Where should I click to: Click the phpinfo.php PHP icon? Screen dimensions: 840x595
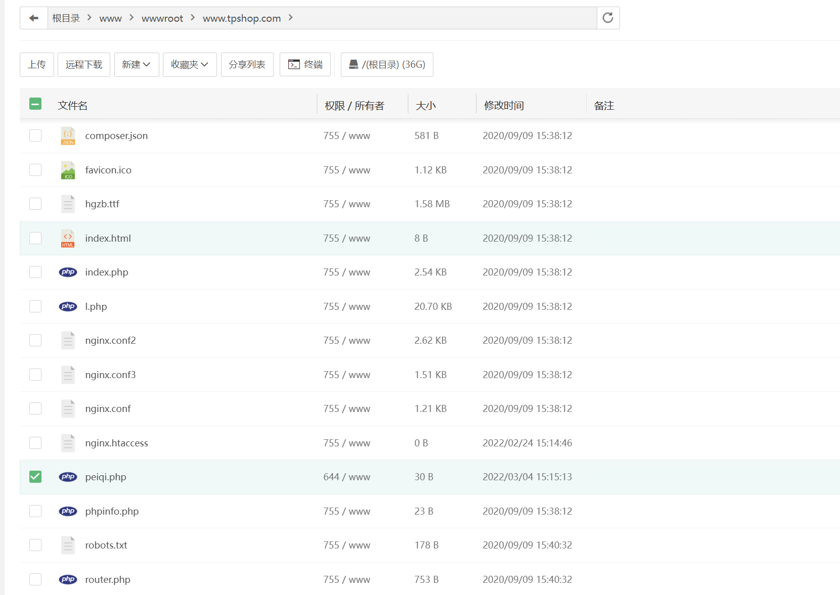(68, 512)
